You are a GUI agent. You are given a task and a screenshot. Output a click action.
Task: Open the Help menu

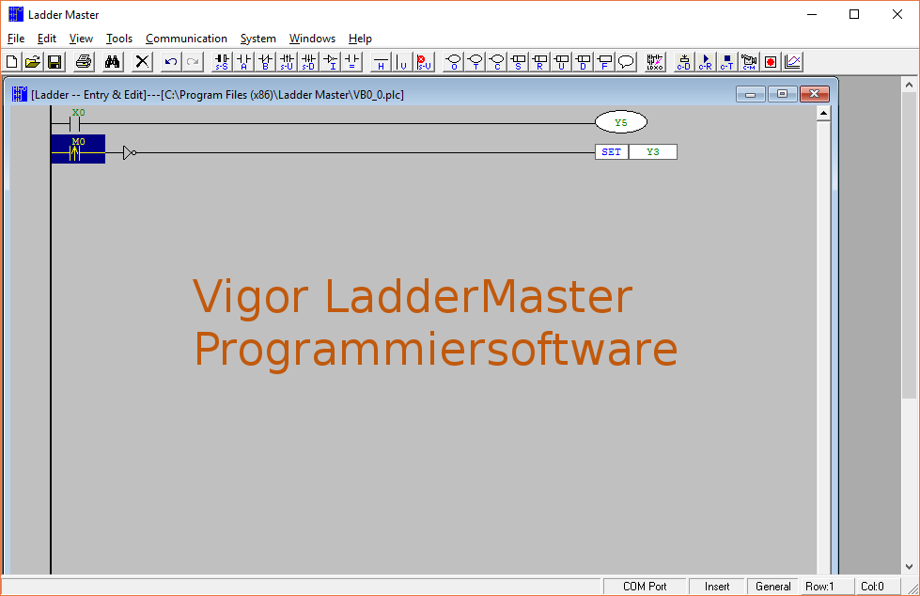(x=360, y=39)
